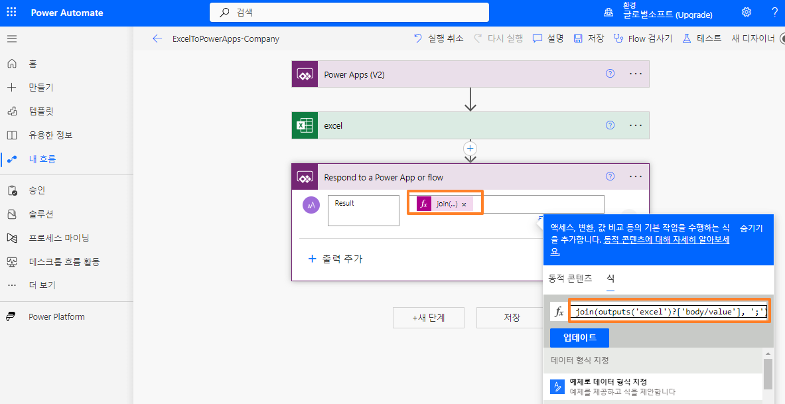The width and height of the screenshot is (785, 404).
Task: Open 승인 in sidebar
Action: 37,191
